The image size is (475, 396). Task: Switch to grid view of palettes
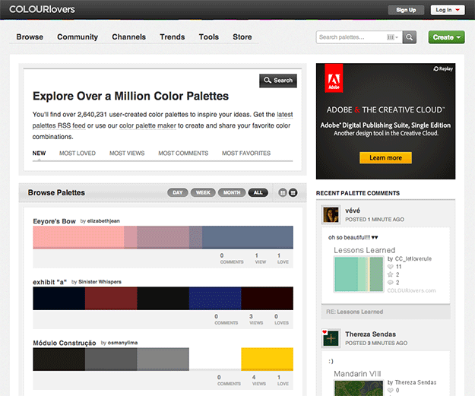(282, 193)
